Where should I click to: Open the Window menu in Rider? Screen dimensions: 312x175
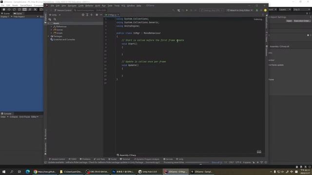[x=131, y=6]
